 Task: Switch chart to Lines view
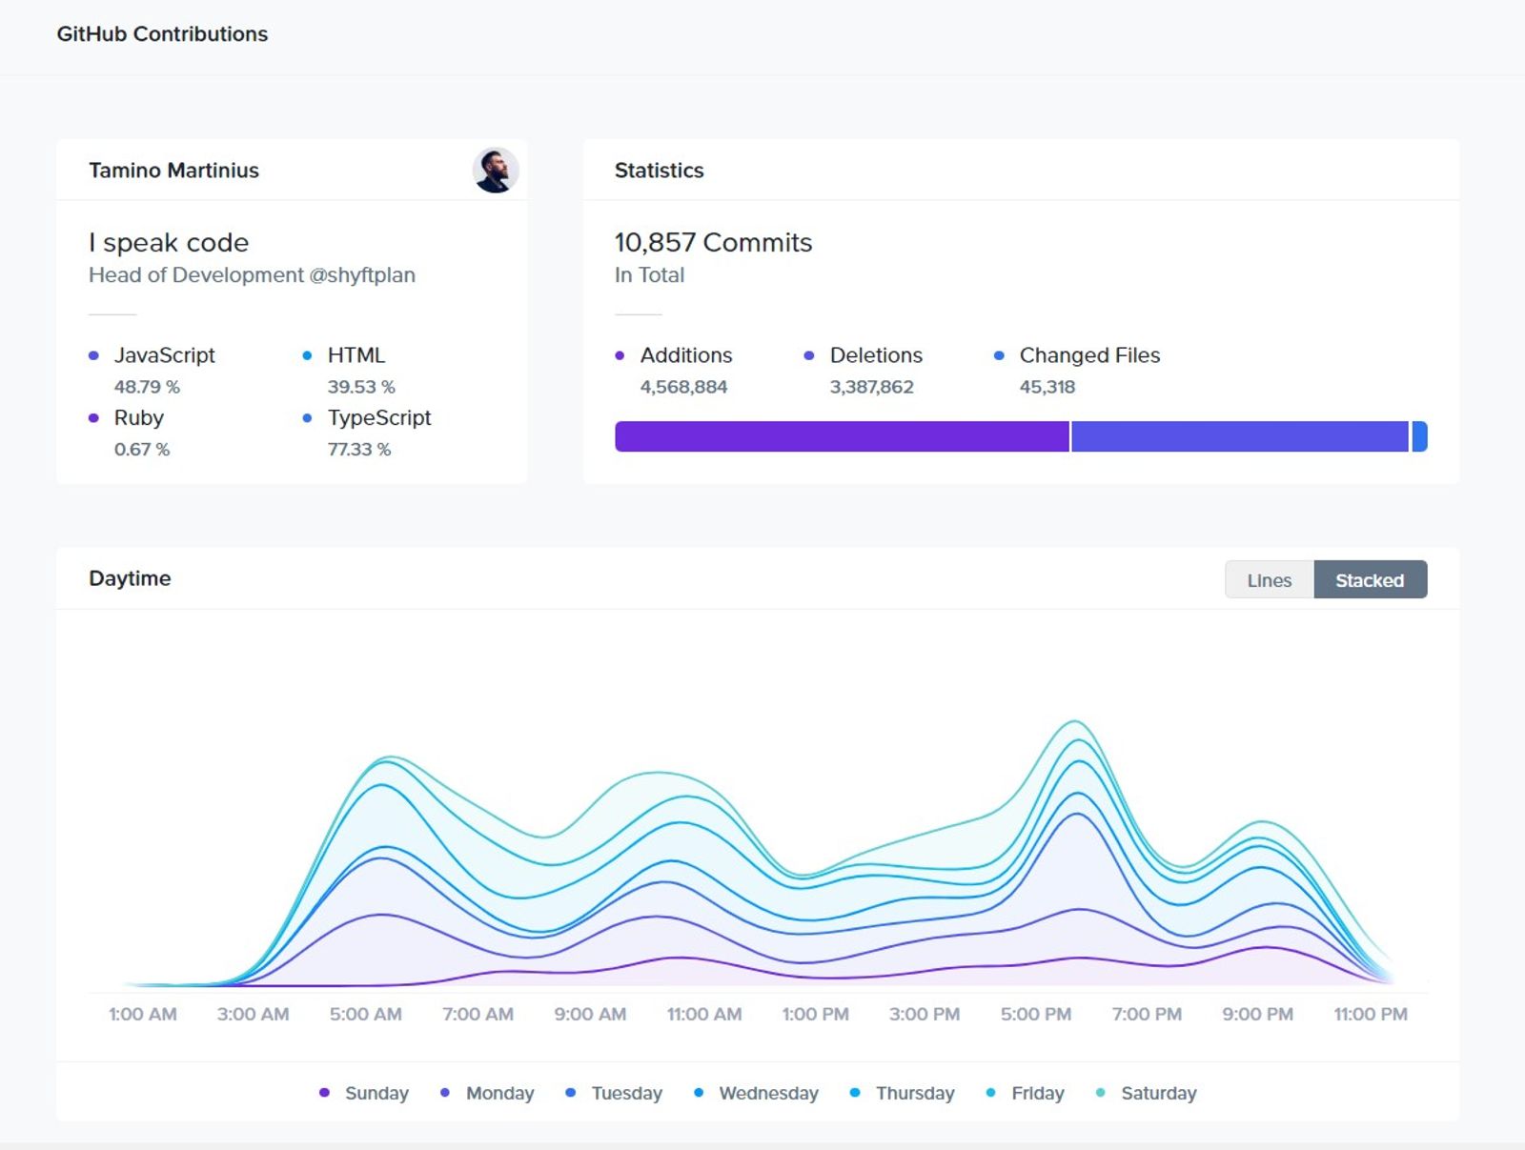(1270, 579)
